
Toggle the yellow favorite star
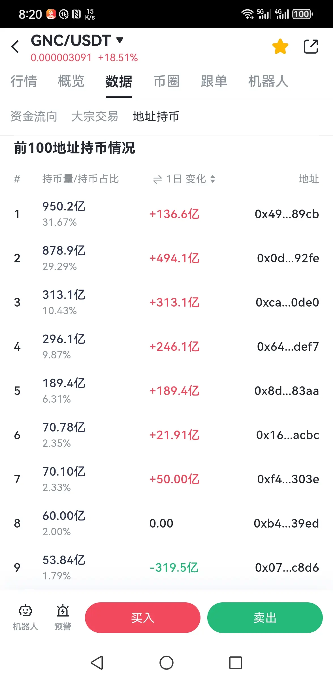[280, 47]
